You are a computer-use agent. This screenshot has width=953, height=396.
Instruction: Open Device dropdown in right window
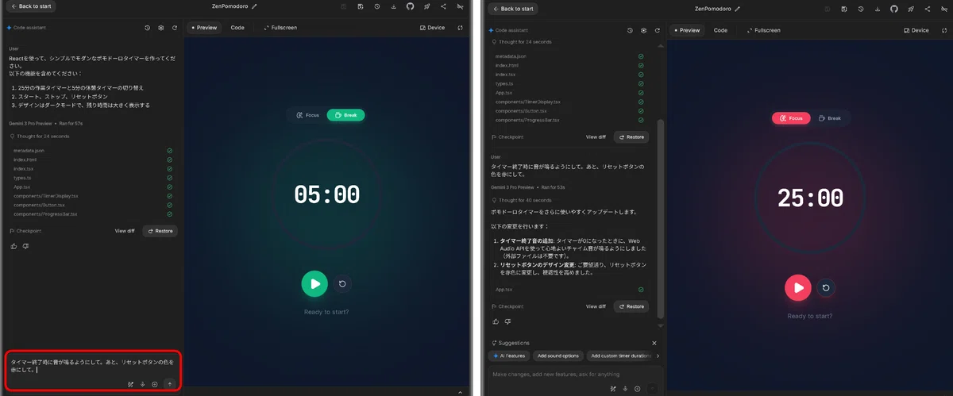pyautogui.click(x=916, y=30)
